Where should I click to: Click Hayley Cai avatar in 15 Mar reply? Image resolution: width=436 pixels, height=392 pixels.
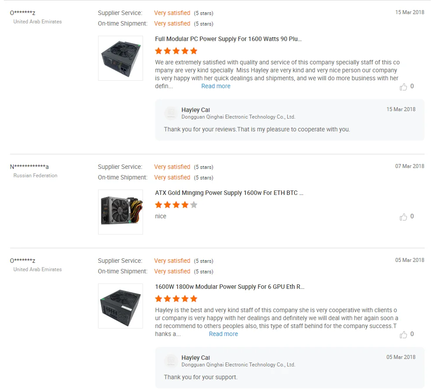(171, 113)
